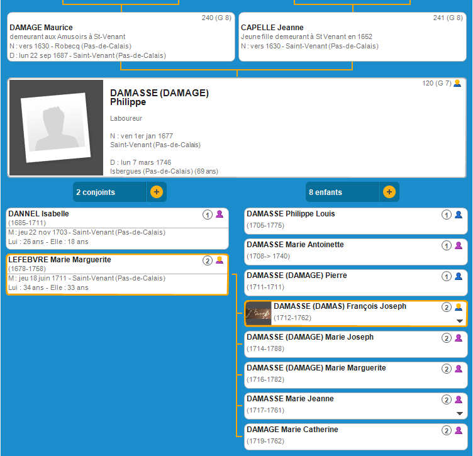Click the purple person icon for DANNEL Isabelle
Image resolution: width=473 pixels, height=456 pixels.
coord(220,214)
